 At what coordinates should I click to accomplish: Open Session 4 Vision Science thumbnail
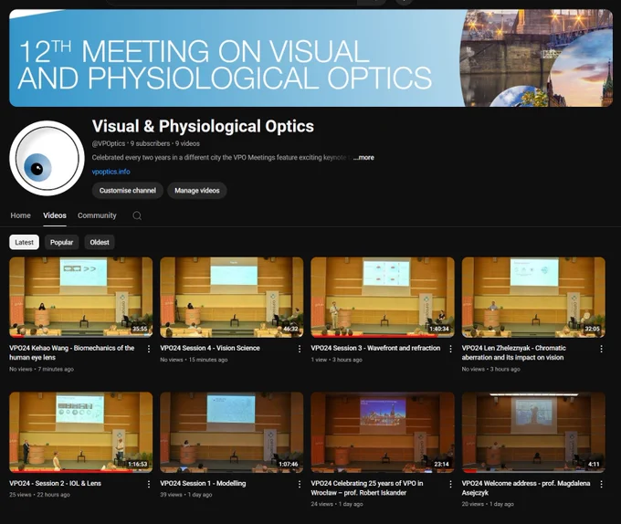(232, 298)
